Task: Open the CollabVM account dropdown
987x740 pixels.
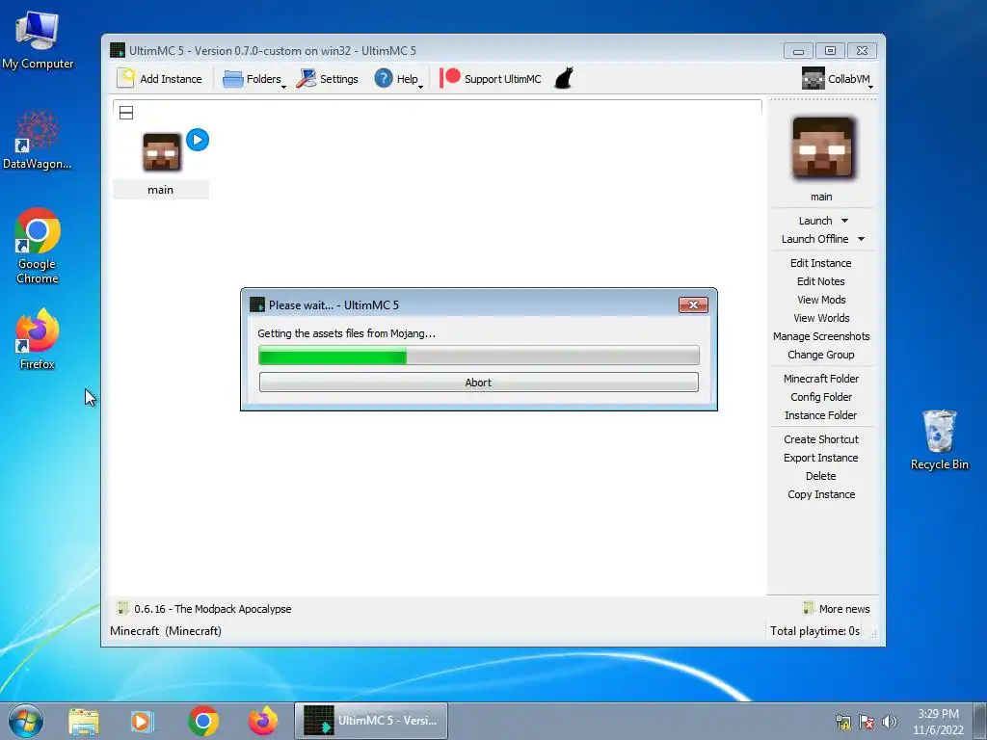Action: [837, 79]
